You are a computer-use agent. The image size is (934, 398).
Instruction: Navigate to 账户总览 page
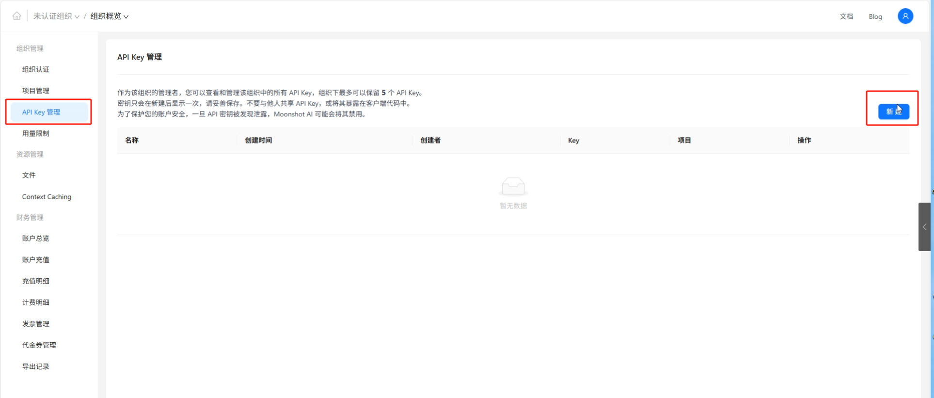(36, 238)
